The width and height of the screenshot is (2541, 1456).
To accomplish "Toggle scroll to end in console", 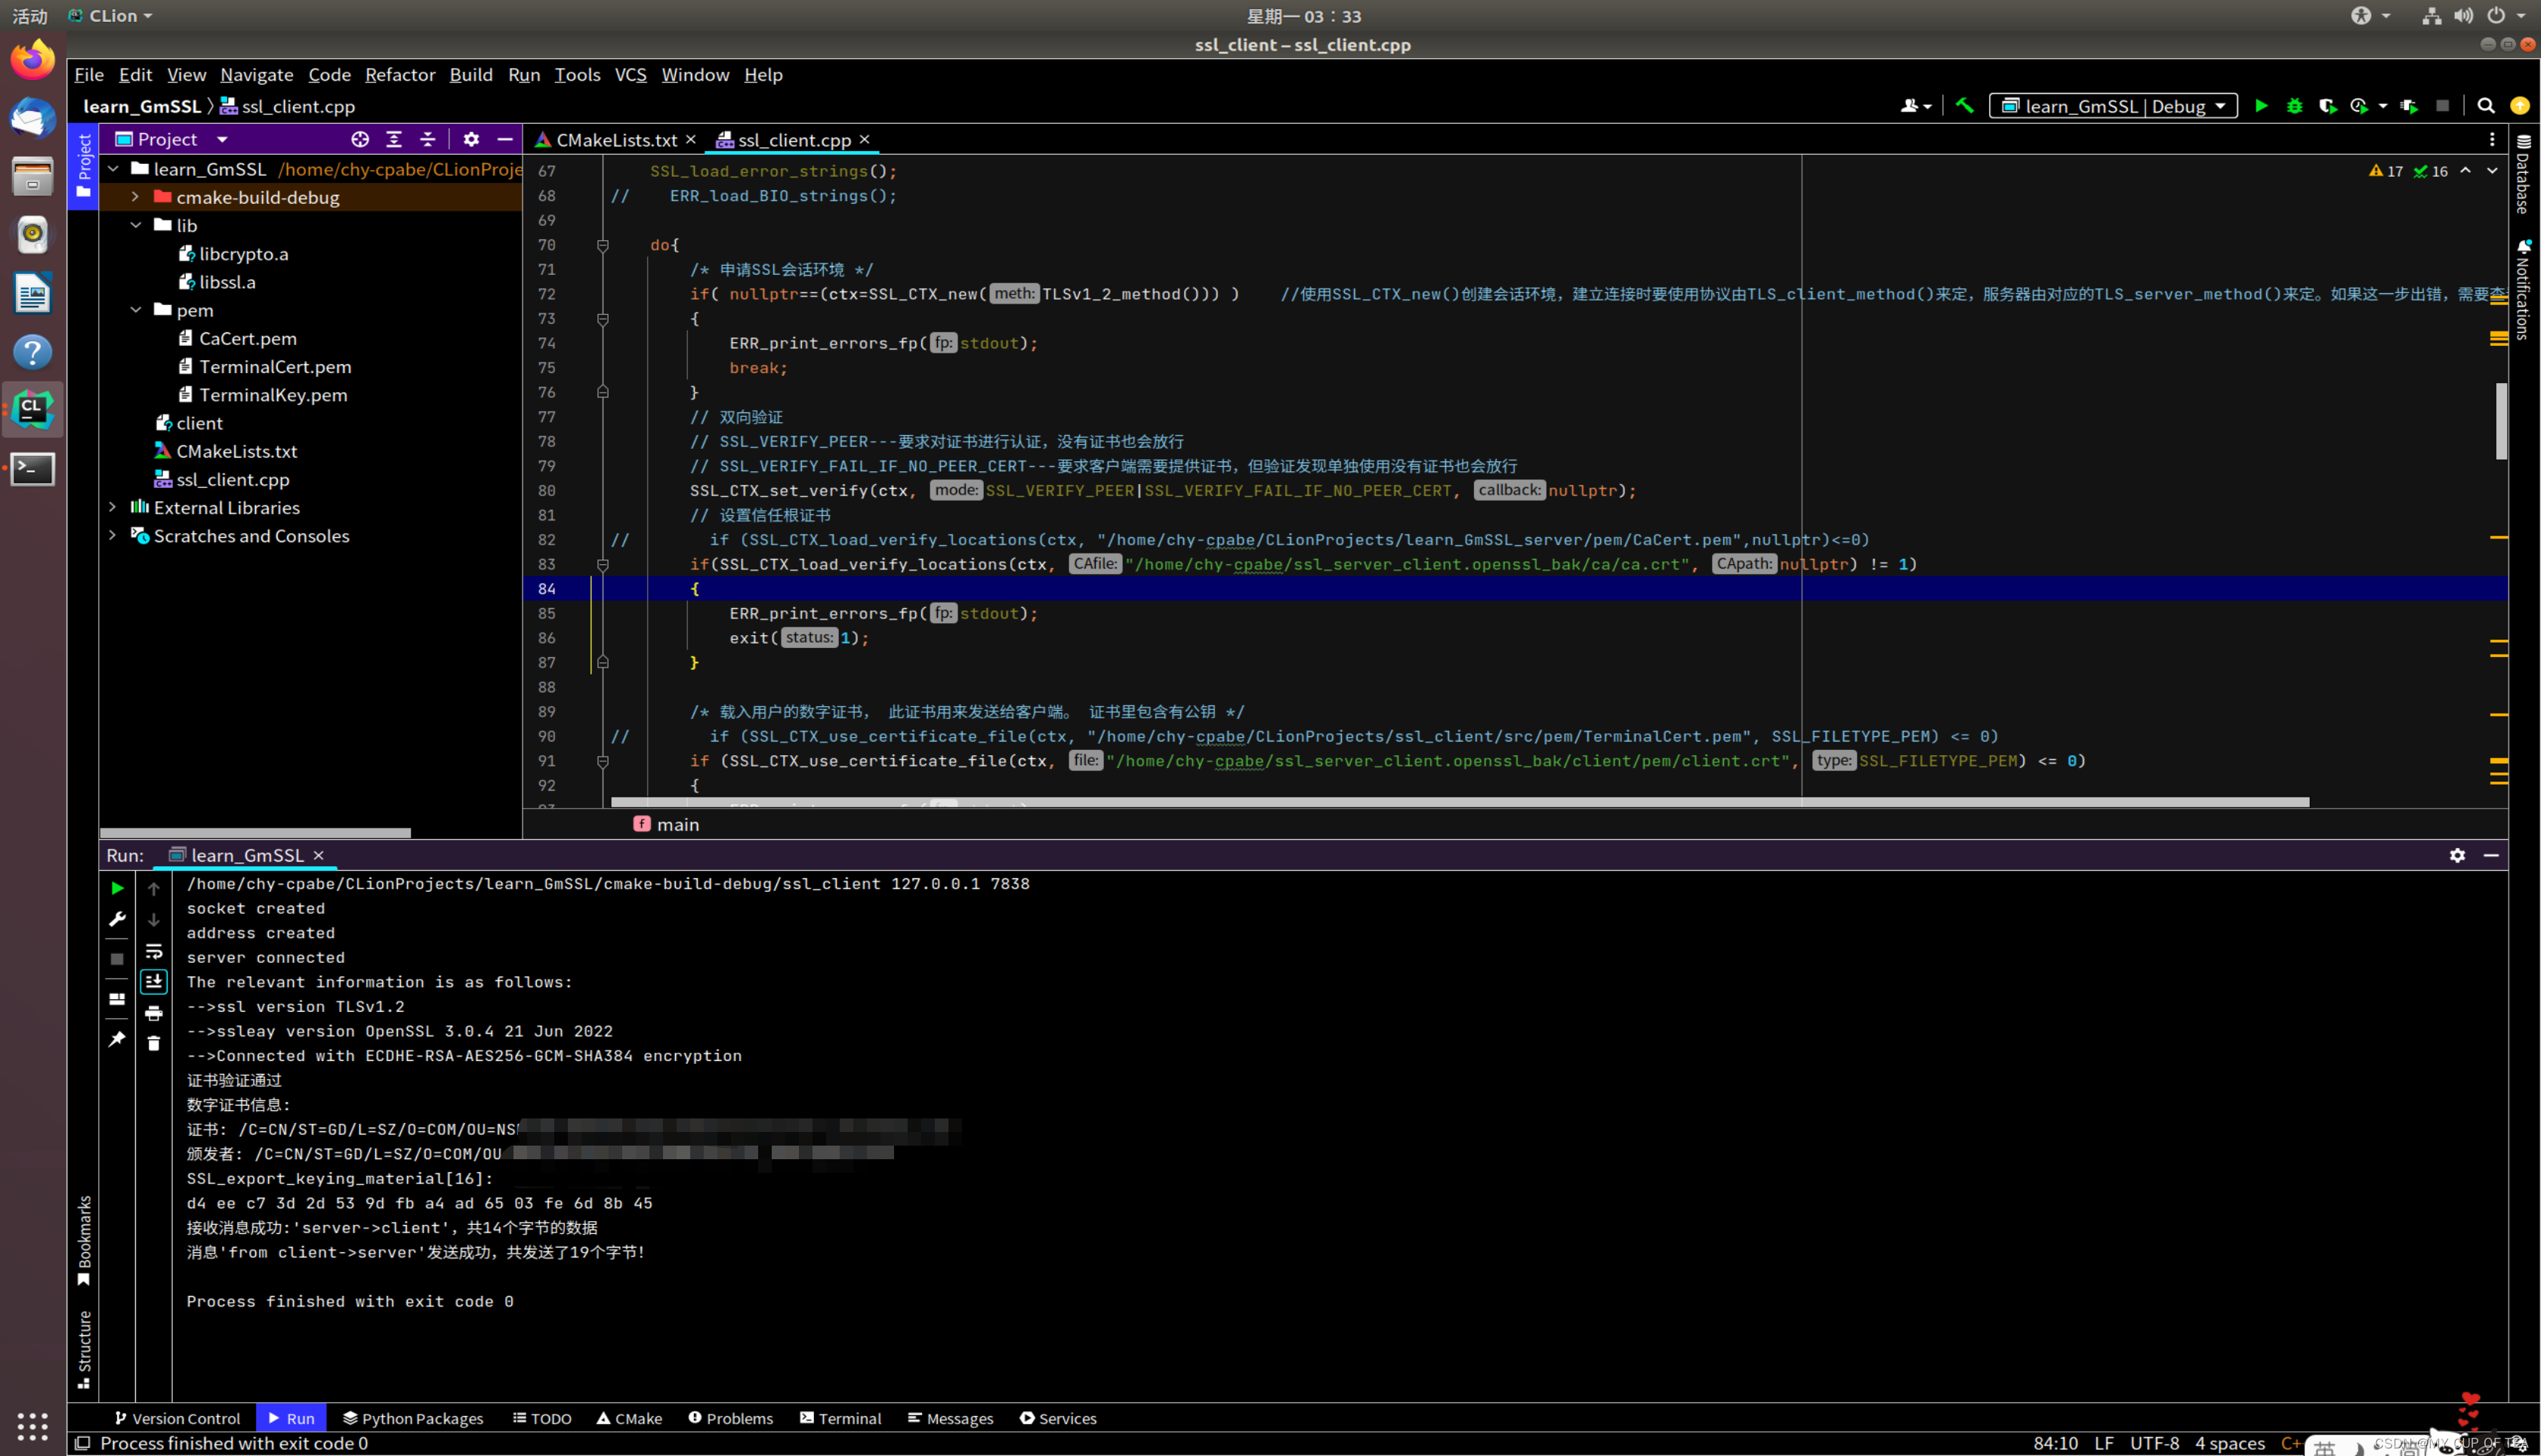I will click(x=154, y=982).
